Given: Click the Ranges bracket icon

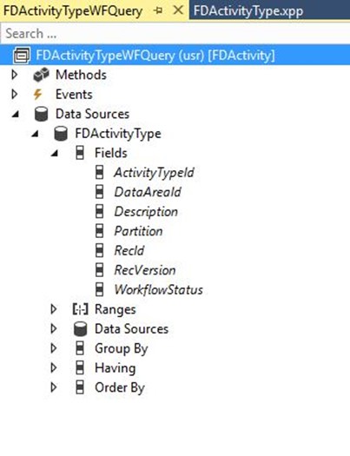Looking at the screenshot, I should tap(80, 309).
